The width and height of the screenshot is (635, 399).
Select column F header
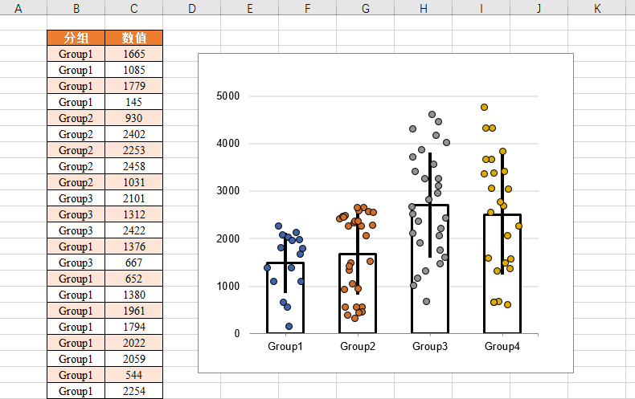coord(308,8)
